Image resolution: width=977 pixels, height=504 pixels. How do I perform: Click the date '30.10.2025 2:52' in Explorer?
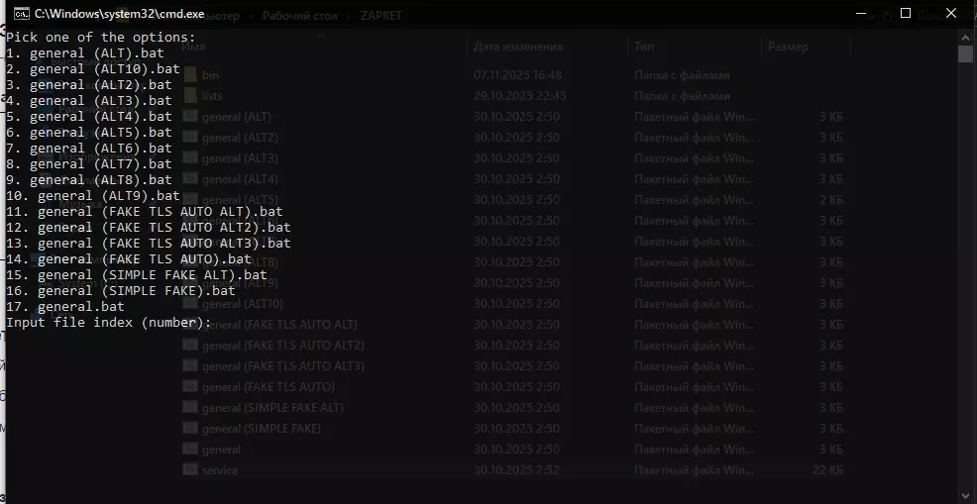tap(516, 470)
